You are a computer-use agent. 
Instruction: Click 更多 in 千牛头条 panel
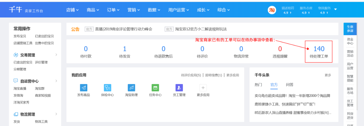click(x=328, y=75)
